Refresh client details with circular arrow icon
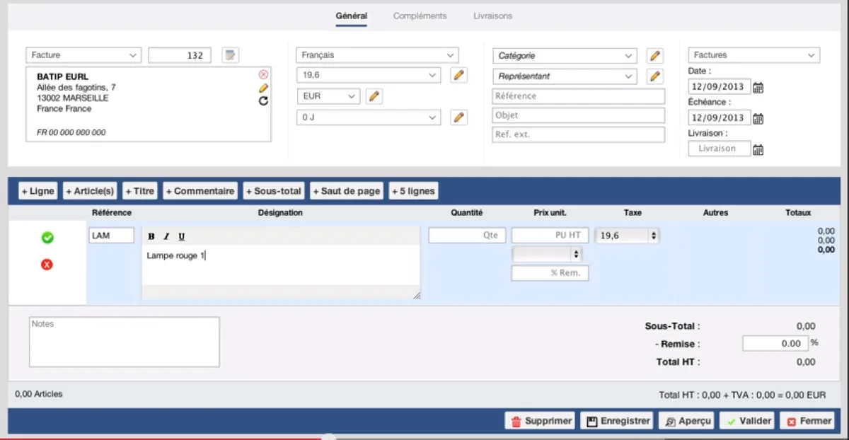 pos(263,101)
